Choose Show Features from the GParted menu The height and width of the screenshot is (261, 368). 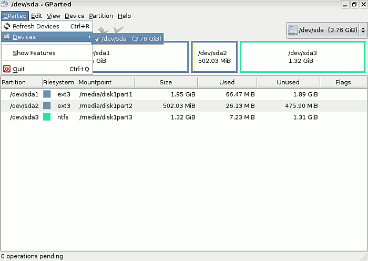pos(34,53)
